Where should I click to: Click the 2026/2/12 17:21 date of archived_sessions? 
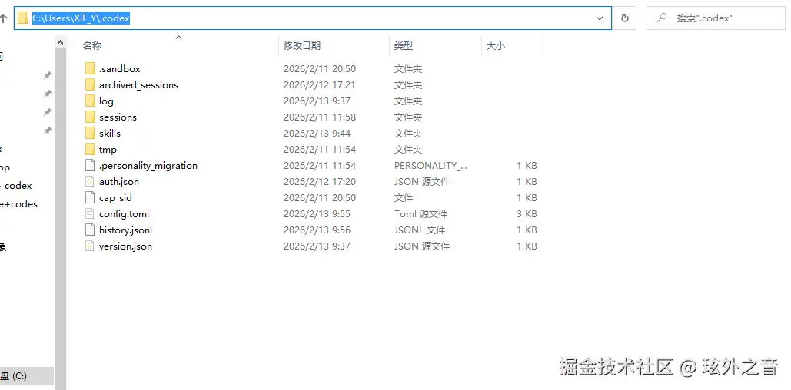pyautogui.click(x=319, y=84)
